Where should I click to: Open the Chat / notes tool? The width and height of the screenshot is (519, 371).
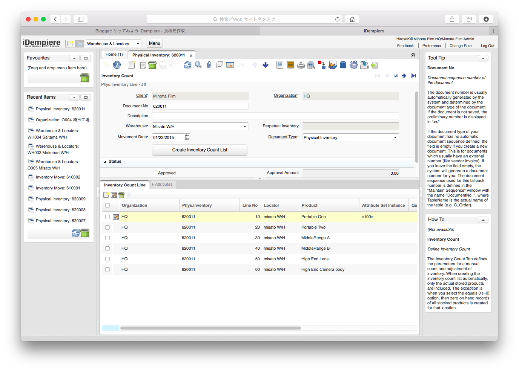click(x=219, y=65)
